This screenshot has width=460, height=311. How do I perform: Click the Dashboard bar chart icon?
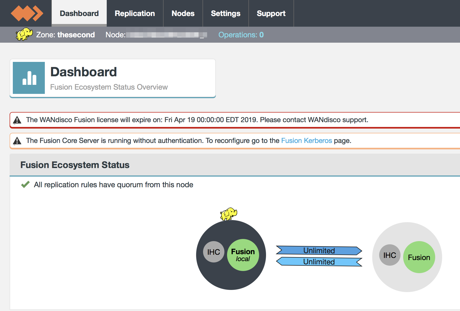[29, 78]
